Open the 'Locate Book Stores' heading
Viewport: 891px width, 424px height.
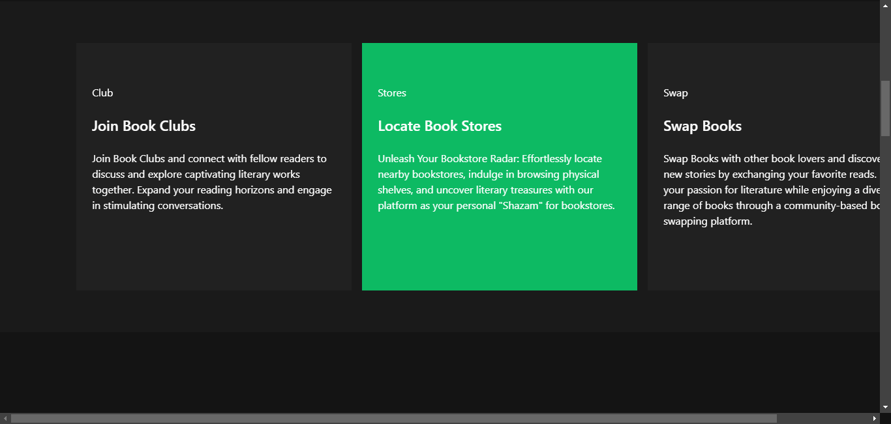click(x=440, y=126)
